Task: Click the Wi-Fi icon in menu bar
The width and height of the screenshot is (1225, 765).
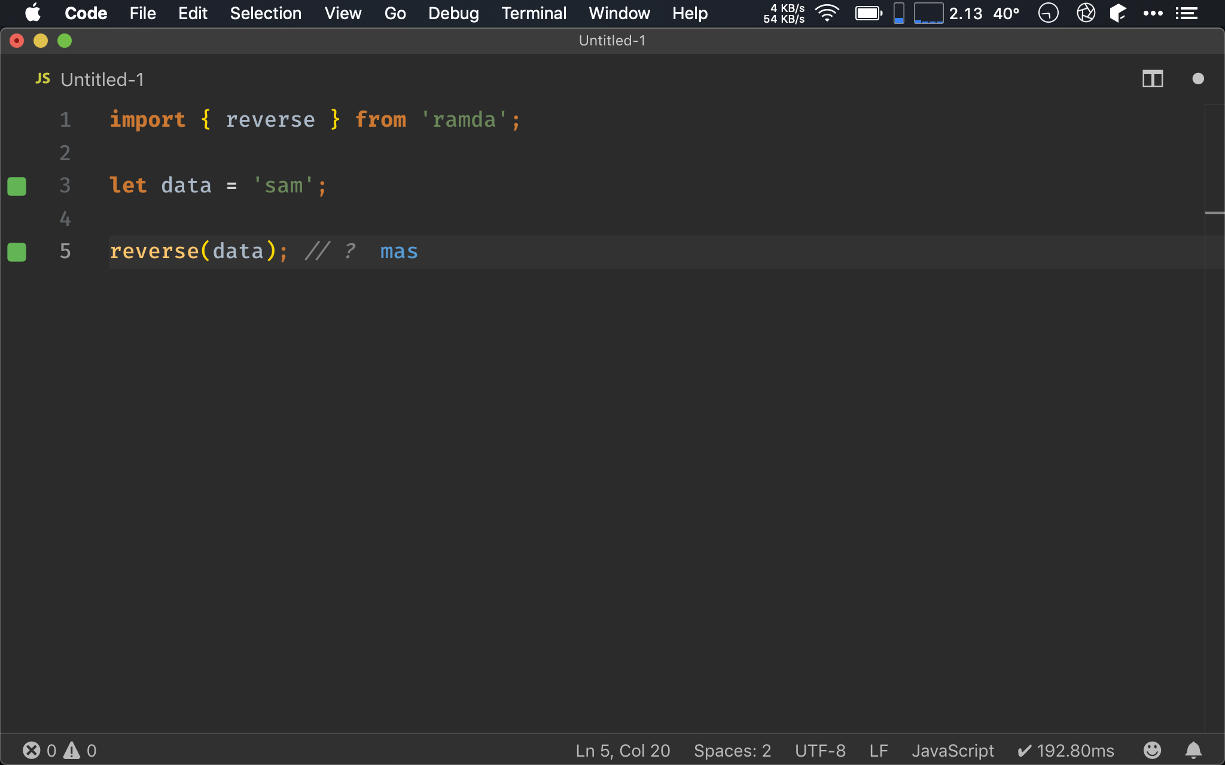Action: [828, 13]
